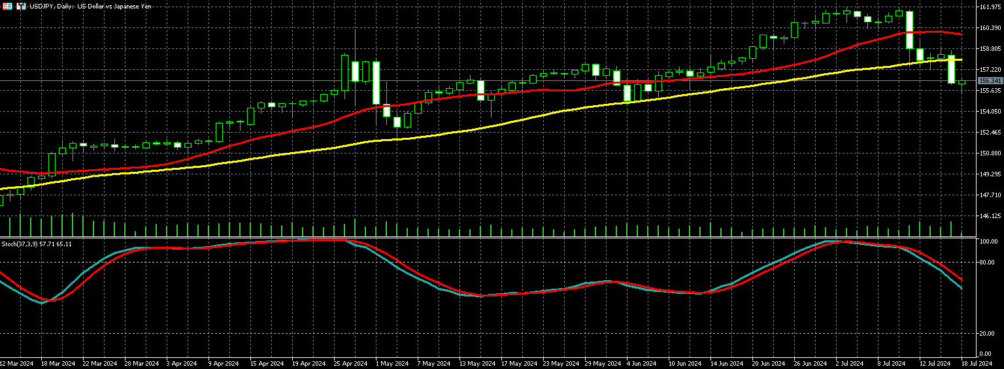The width and height of the screenshot is (1004, 369).
Task: Click the 18 Jul 2024 date label
Action: pyautogui.click(x=977, y=363)
